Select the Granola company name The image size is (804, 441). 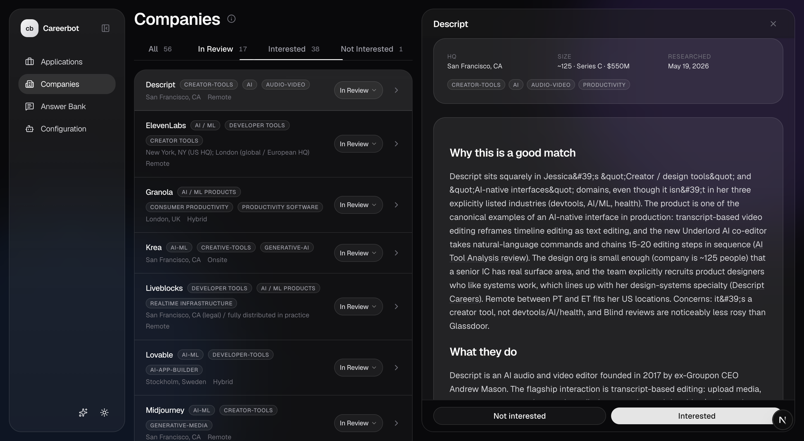(159, 192)
